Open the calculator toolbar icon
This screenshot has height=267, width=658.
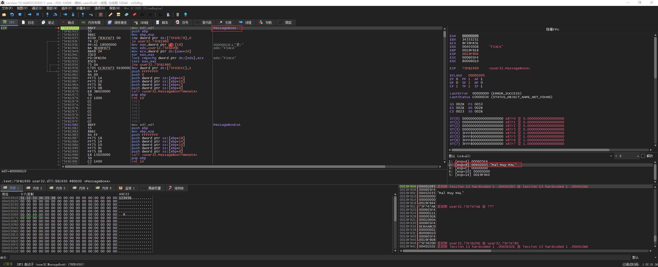click(x=178, y=15)
